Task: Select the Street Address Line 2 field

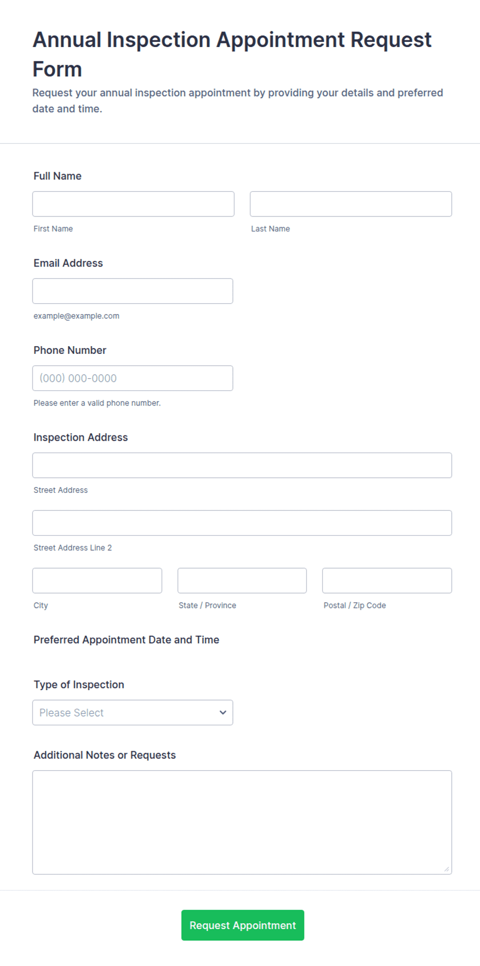Action: tap(242, 523)
